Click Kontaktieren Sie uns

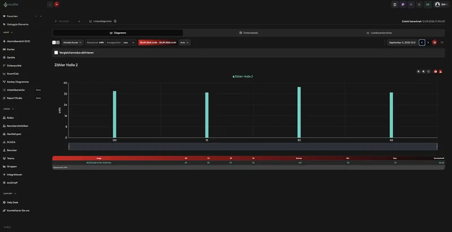[16, 211]
